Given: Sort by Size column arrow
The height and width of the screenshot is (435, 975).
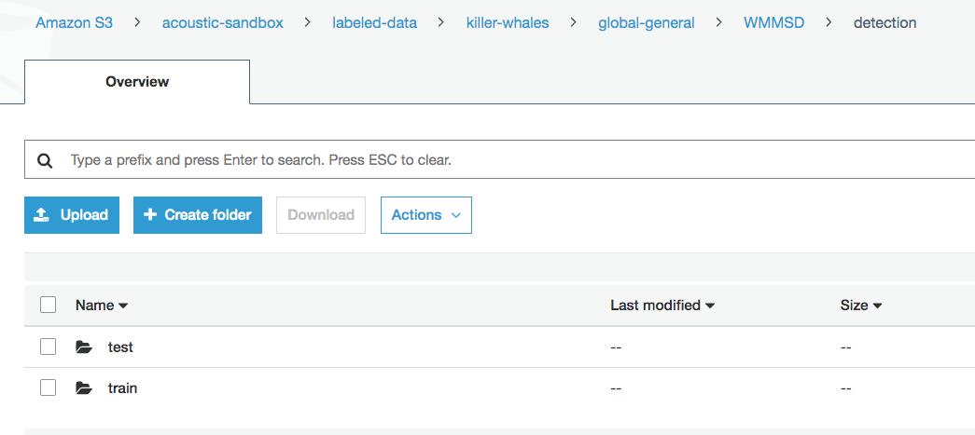Looking at the screenshot, I should 877,306.
